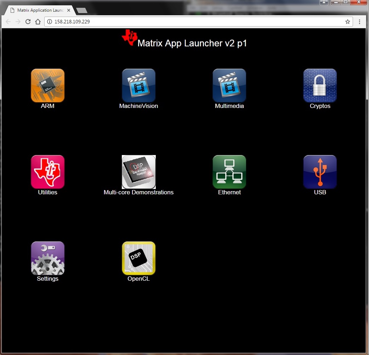370x355 pixels.
Task: Click the OpenCL label text
Action: click(138, 279)
